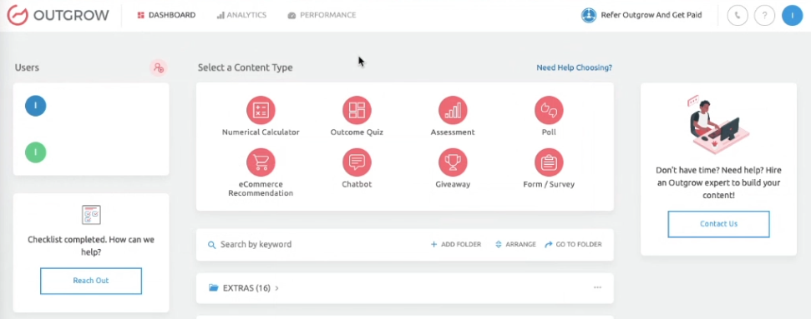Switch to the Analytics tab
The height and width of the screenshot is (319, 811).
[x=241, y=15]
